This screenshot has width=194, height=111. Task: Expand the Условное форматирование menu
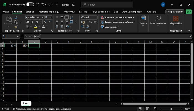(118, 17)
